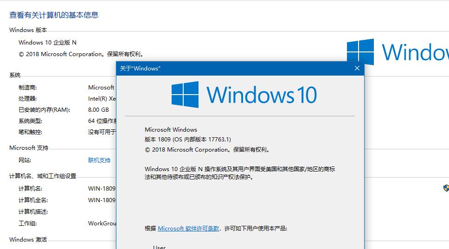Select the RAM value 8.00 GB
449x249 pixels.
click(x=98, y=110)
